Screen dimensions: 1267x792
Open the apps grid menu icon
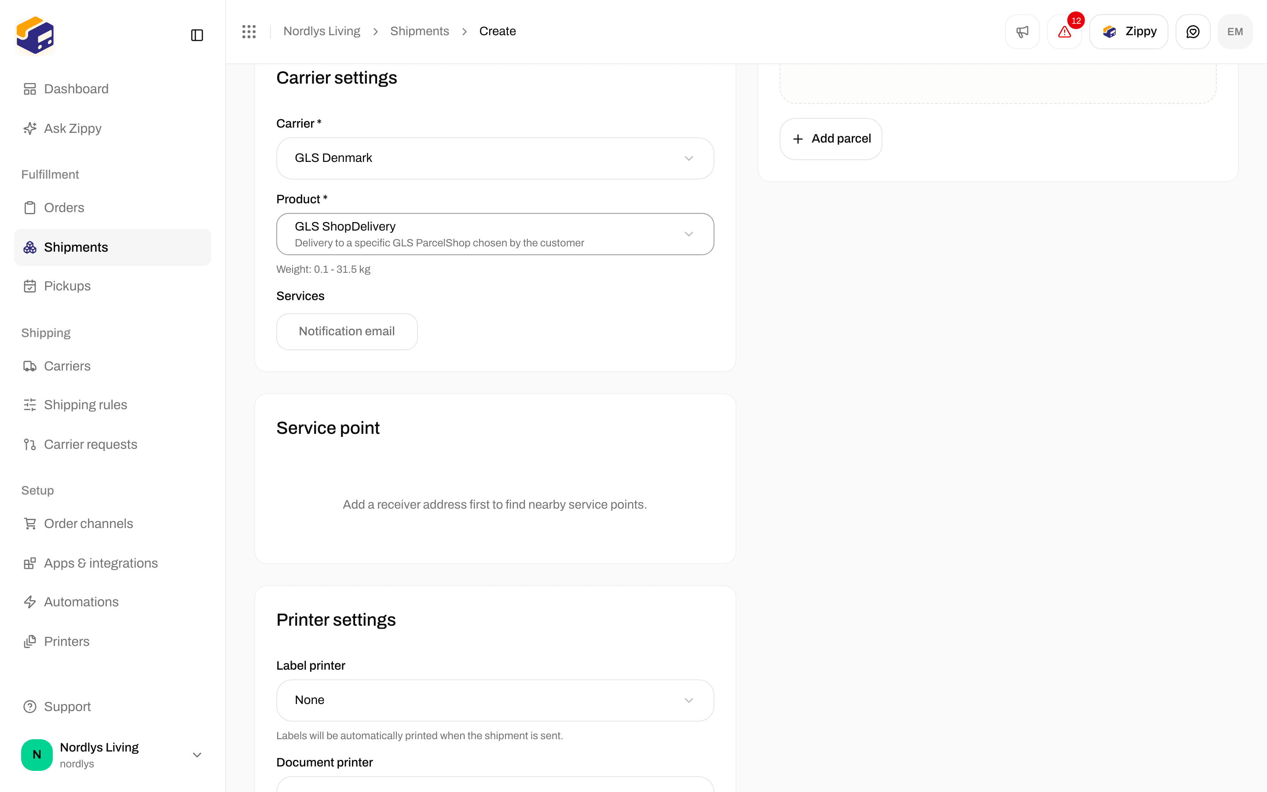coord(249,31)
